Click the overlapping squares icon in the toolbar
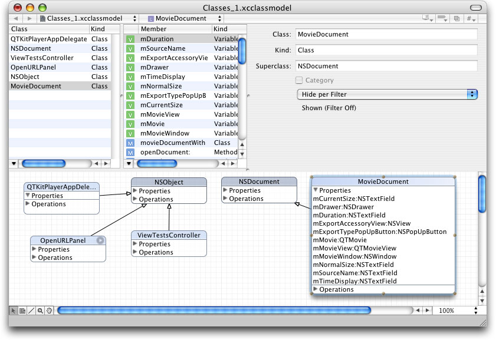The width and height of the screenshot is (496, 340). tap(456, 18)
